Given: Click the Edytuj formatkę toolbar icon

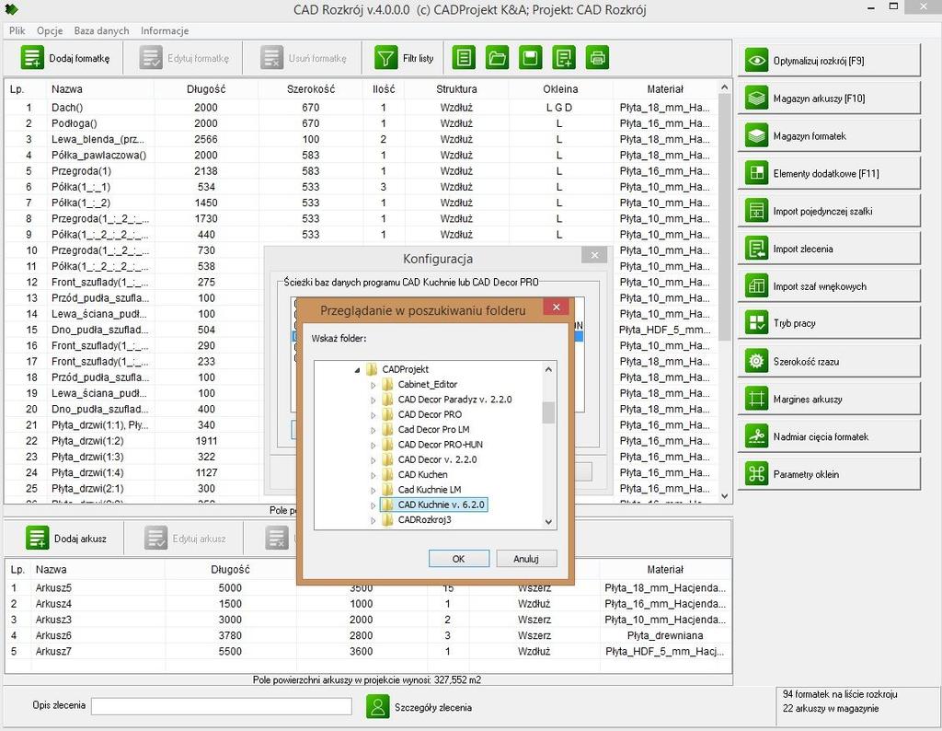Looking at the screenshot, I should (x=151, y=58).
